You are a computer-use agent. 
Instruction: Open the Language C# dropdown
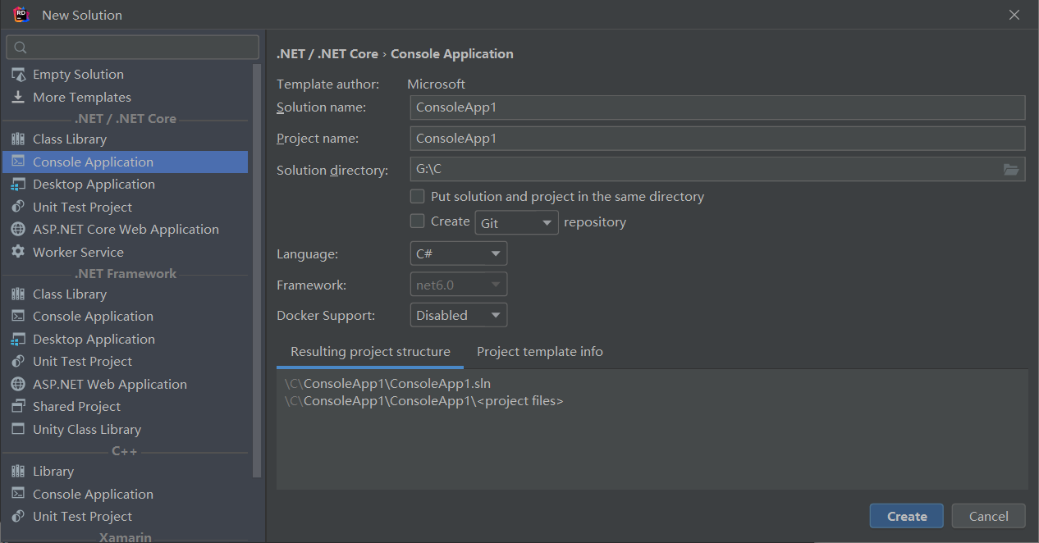coord(458,254)
